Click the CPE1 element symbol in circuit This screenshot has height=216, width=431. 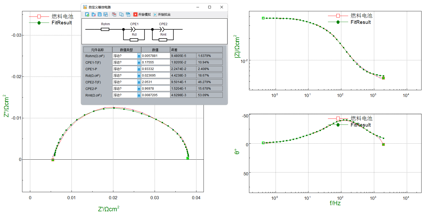(134, 29)
